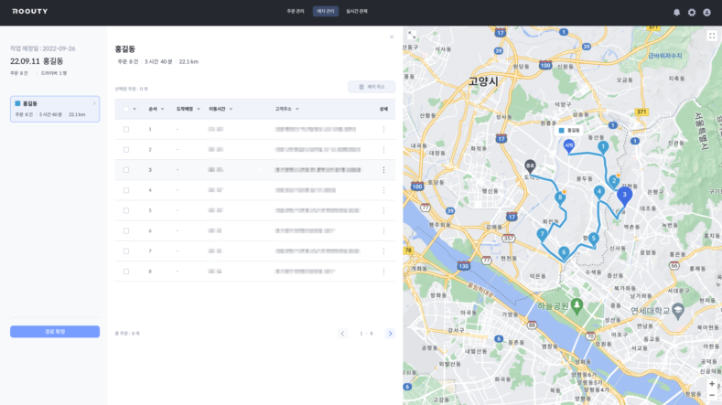This screenshot has height=405, width=722.
Task: Click map marker number 3
Action: coord(624,195)
